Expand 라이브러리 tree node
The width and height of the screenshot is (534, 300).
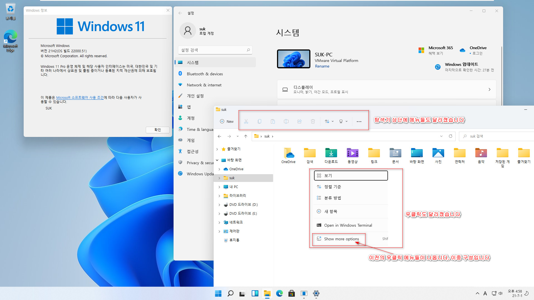(x=219, y=196)
